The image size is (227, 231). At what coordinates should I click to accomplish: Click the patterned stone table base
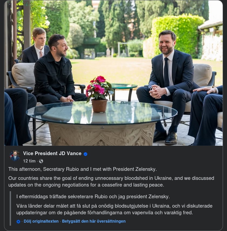(x=102, y=133)
